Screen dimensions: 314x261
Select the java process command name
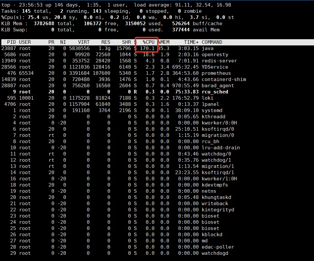pyautogui.click(x=208, y=48)
